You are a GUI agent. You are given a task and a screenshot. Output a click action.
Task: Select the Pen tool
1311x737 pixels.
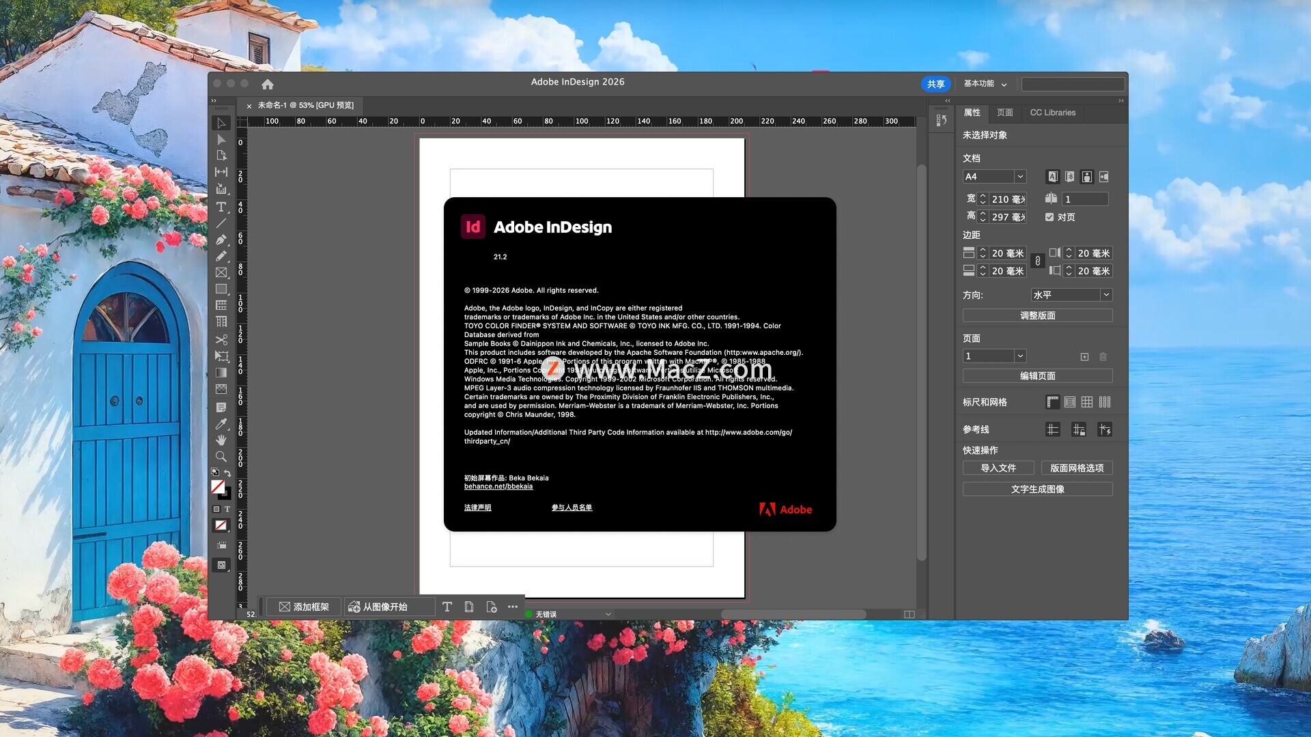coord(221,240)
